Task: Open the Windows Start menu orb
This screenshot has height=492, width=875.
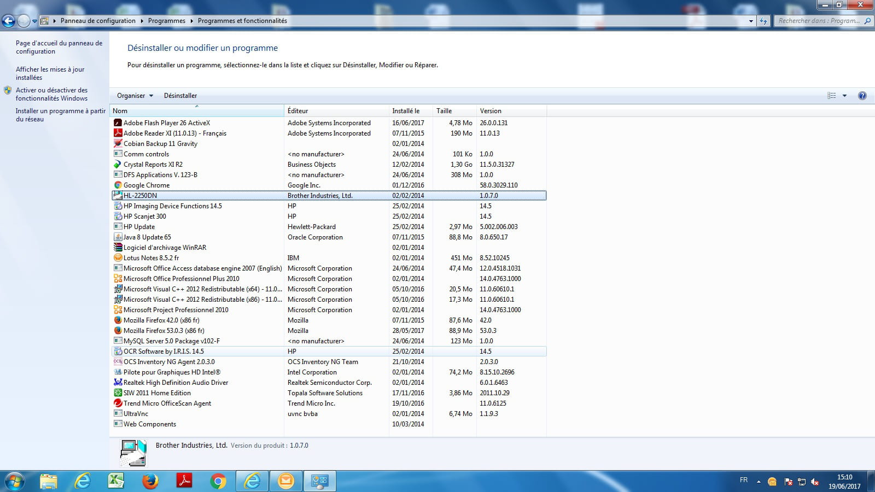Action: [14, 481]
